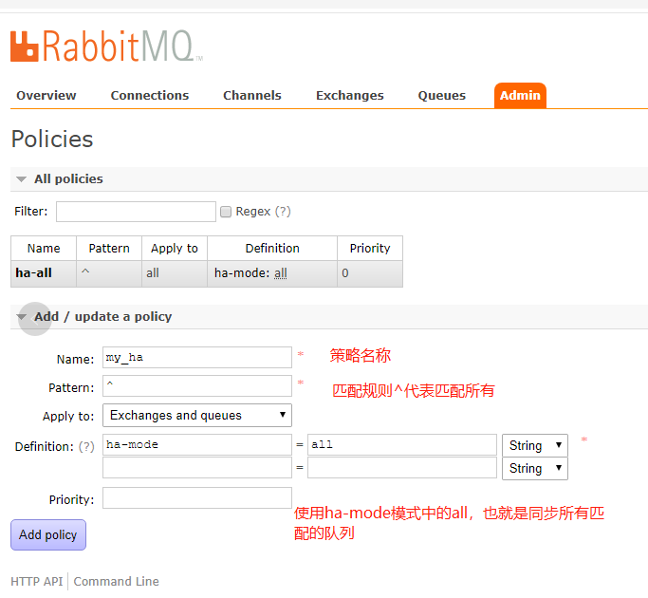Click the Definition column header
This screenshot has width=648, height=598.
tap(272, 248)
